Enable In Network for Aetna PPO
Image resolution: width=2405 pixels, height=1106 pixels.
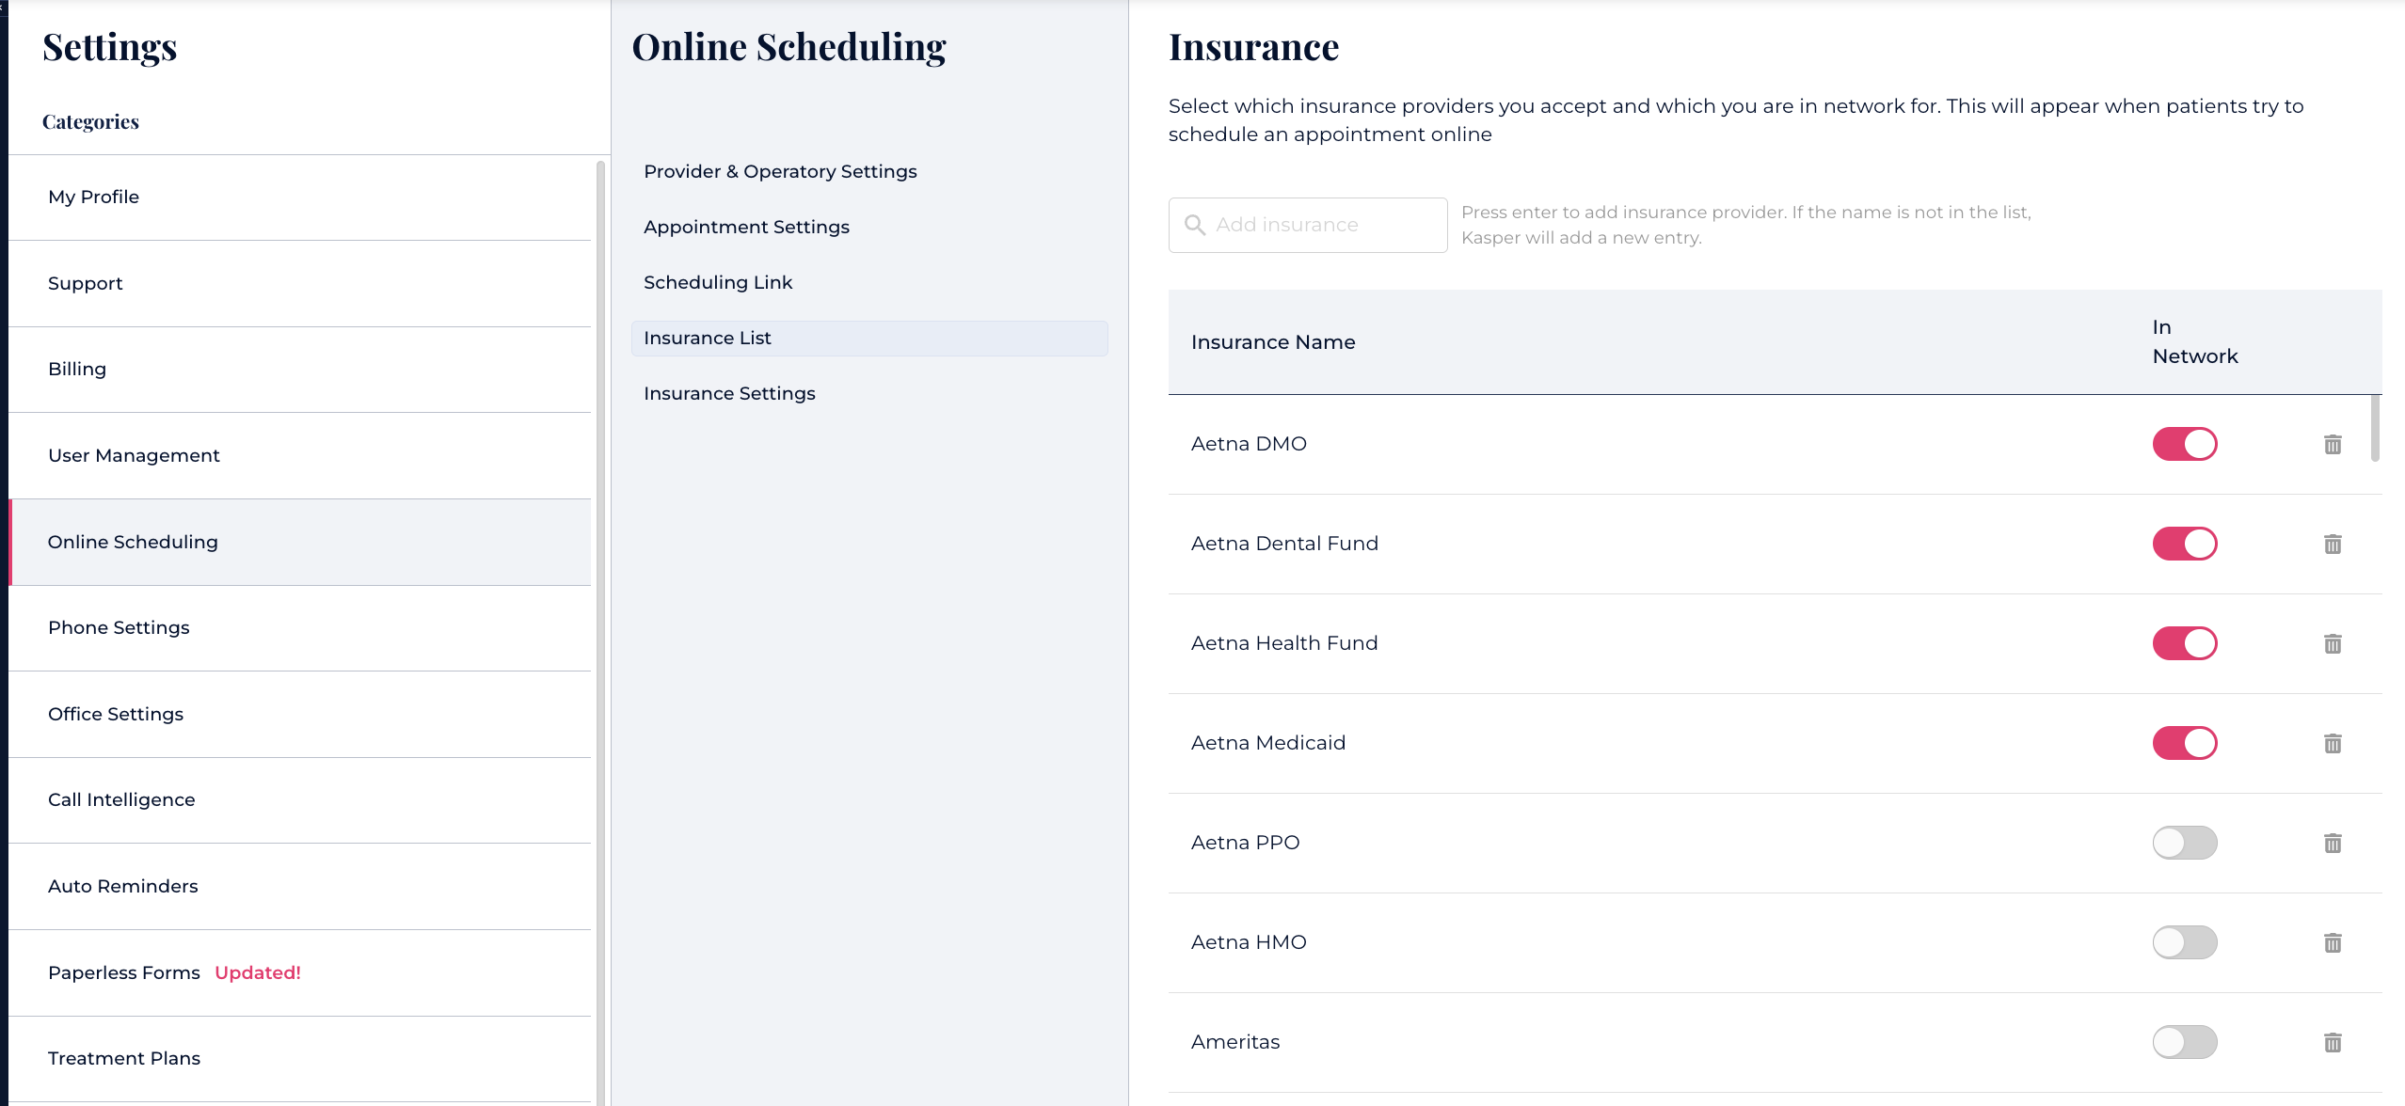point(2185,843)
